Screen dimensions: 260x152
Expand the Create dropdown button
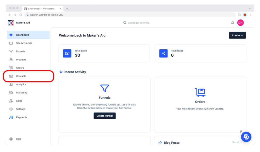tap(237, 35)
